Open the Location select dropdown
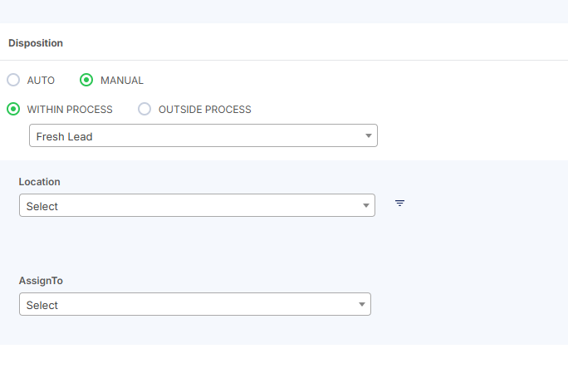 (x=197, y=205)
